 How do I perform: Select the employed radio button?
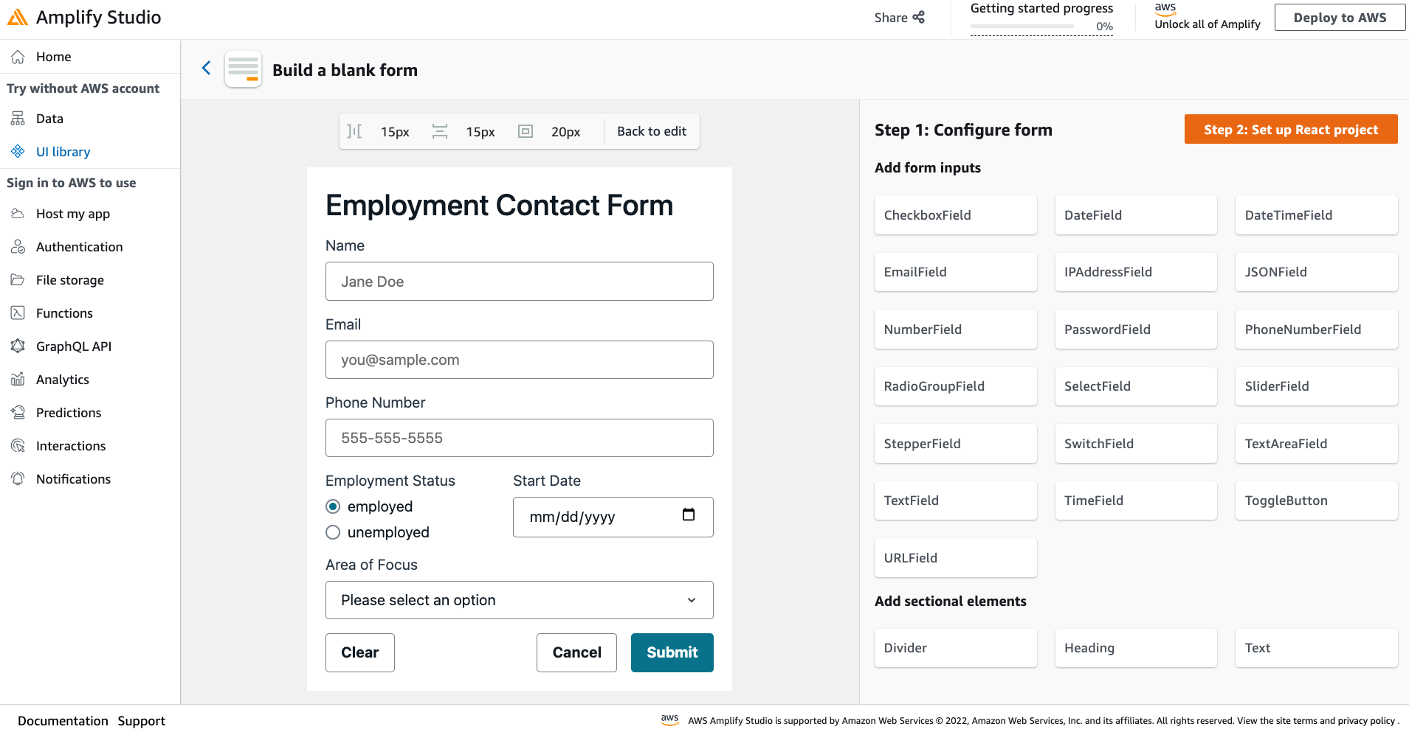point(333,506)
